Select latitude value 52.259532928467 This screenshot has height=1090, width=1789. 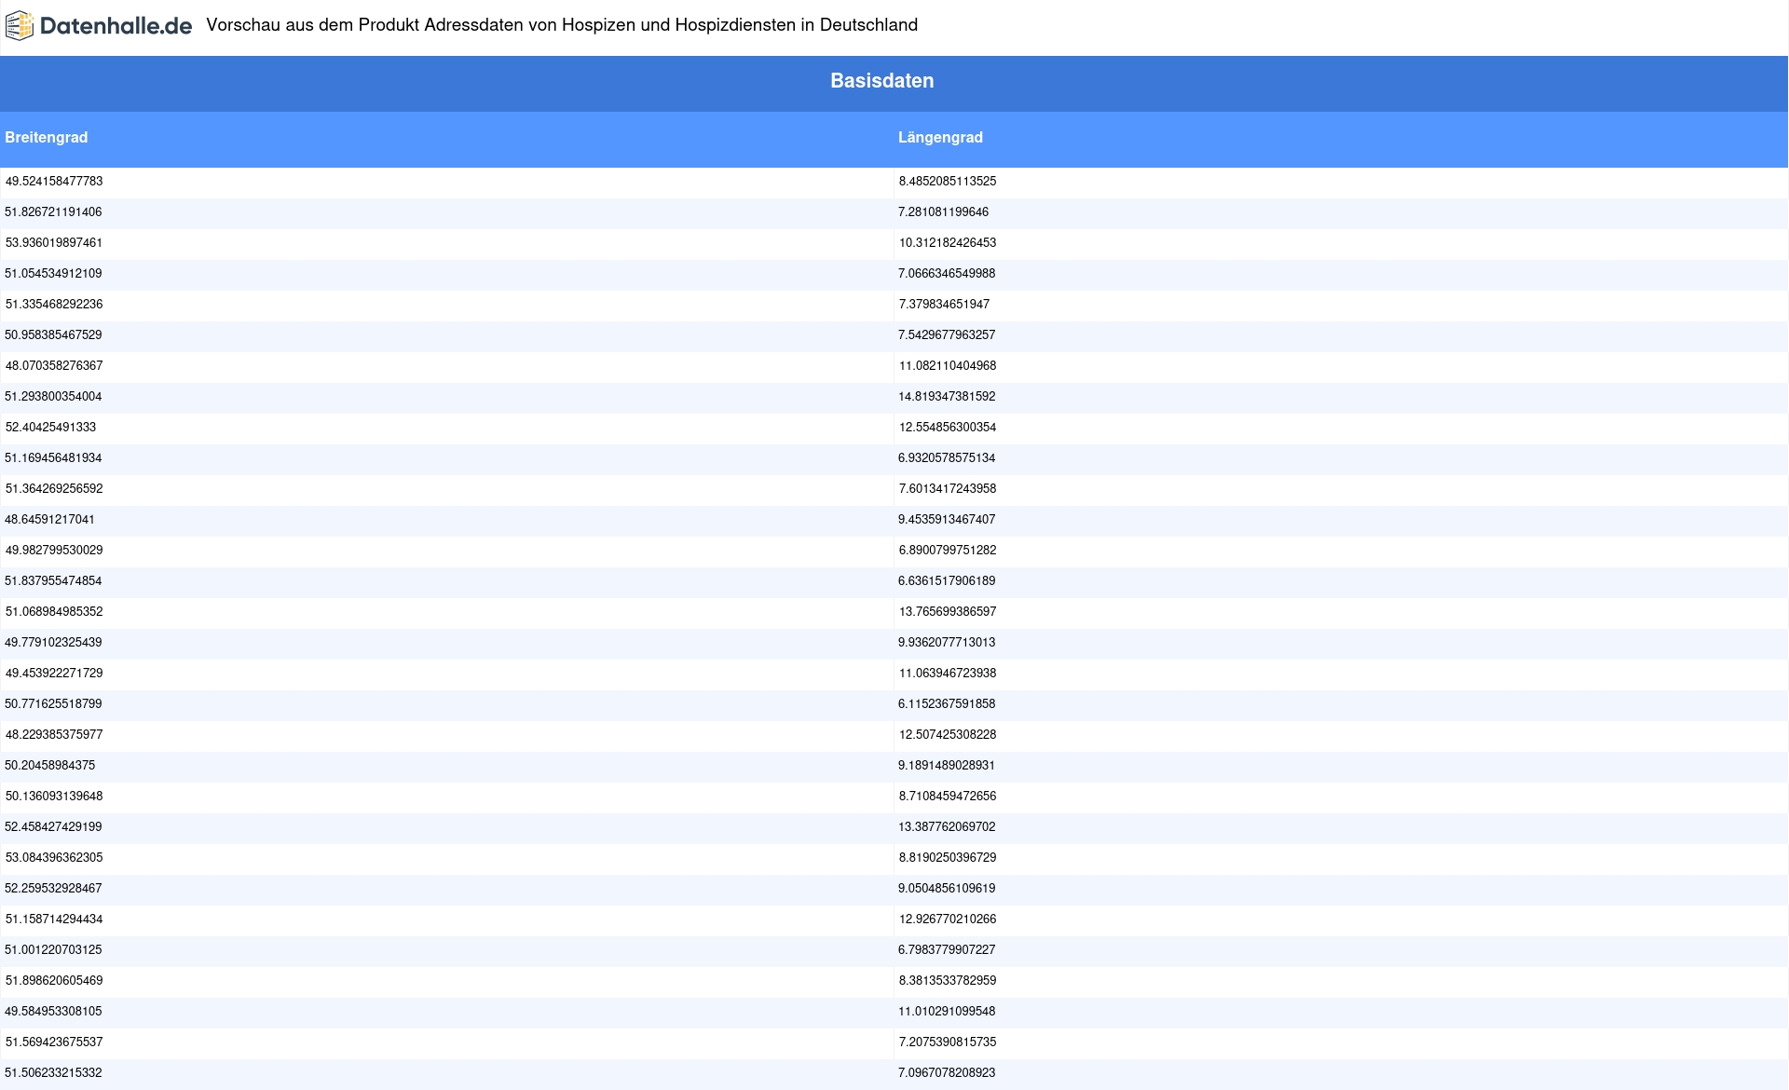(54, 889)
